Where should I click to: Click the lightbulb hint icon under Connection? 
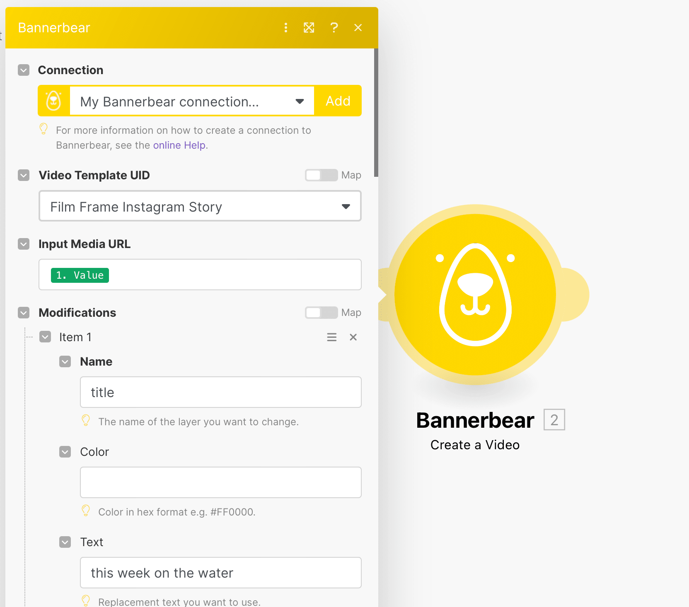tap(44, 129)
